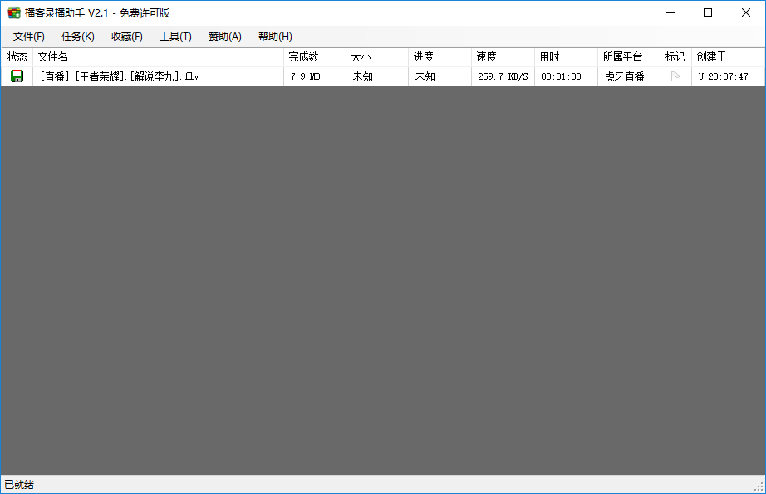Click the green save status icon
Screen dimensions: 766x494
pos(17,76)
